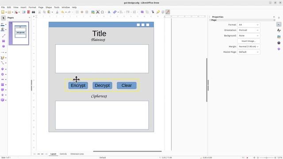Insert a text box from toolbar
The width and height of the screenshot is (283, 159).
tap(98, 12)
